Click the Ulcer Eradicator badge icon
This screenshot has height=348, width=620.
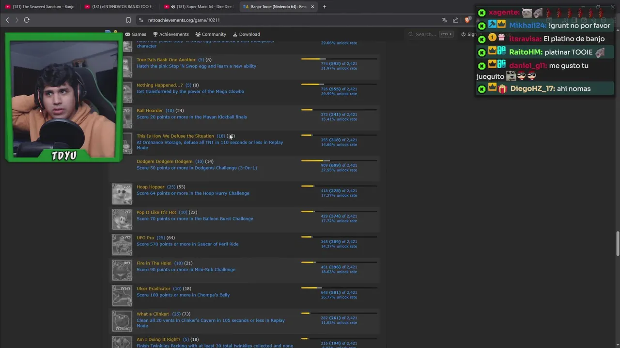click(122, 296)
